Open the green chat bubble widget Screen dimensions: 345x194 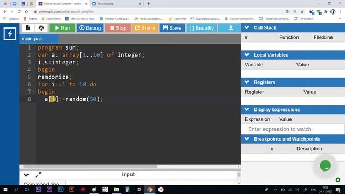[326, 165]
